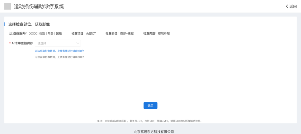Image resolution: width=301 pixels, height=134 pixels.
Task: Click the 北京富通东方科技有限公司 footer text
Action: (154, 131)
